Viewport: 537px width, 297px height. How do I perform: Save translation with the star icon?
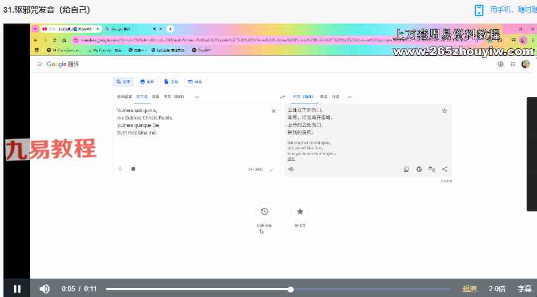pos(444,111)
